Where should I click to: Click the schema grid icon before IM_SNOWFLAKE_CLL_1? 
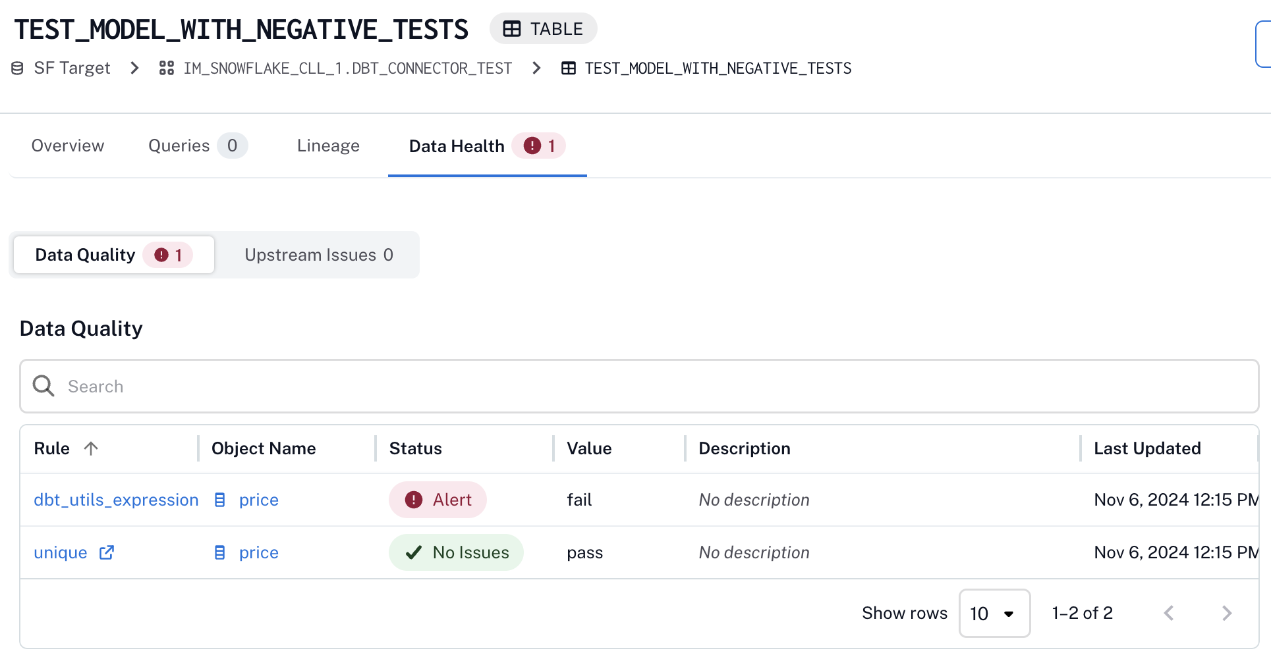tap(167, 68)
